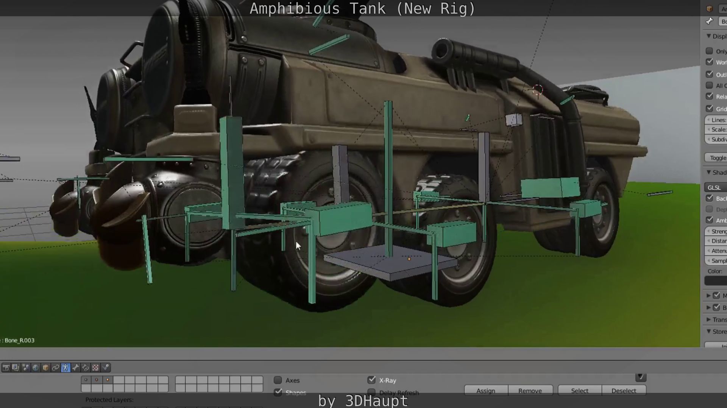
Task: Click the Bone_R.003 label in viewport
Action: 20,340
